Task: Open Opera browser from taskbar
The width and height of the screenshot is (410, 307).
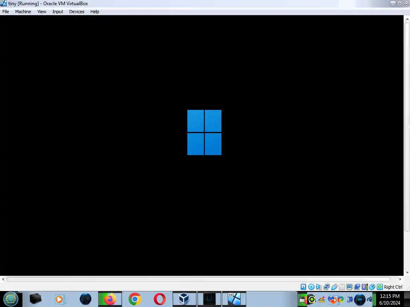Action: point(159,299)
